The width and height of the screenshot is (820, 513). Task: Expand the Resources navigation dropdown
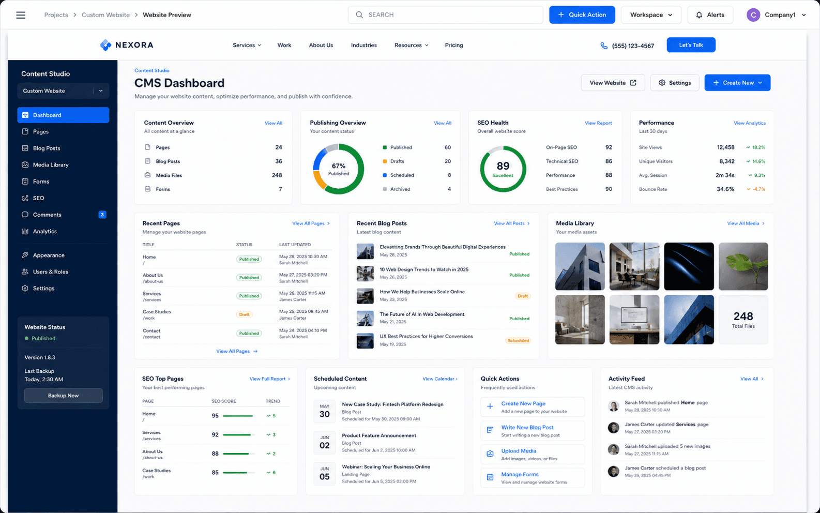click(x=411, y=46)
